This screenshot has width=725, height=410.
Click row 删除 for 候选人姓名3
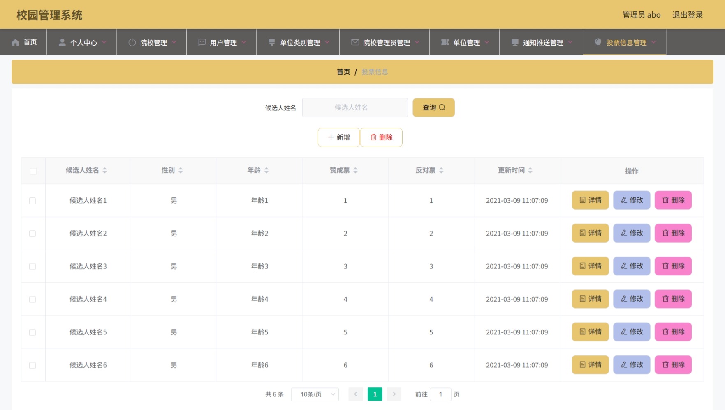673,266
